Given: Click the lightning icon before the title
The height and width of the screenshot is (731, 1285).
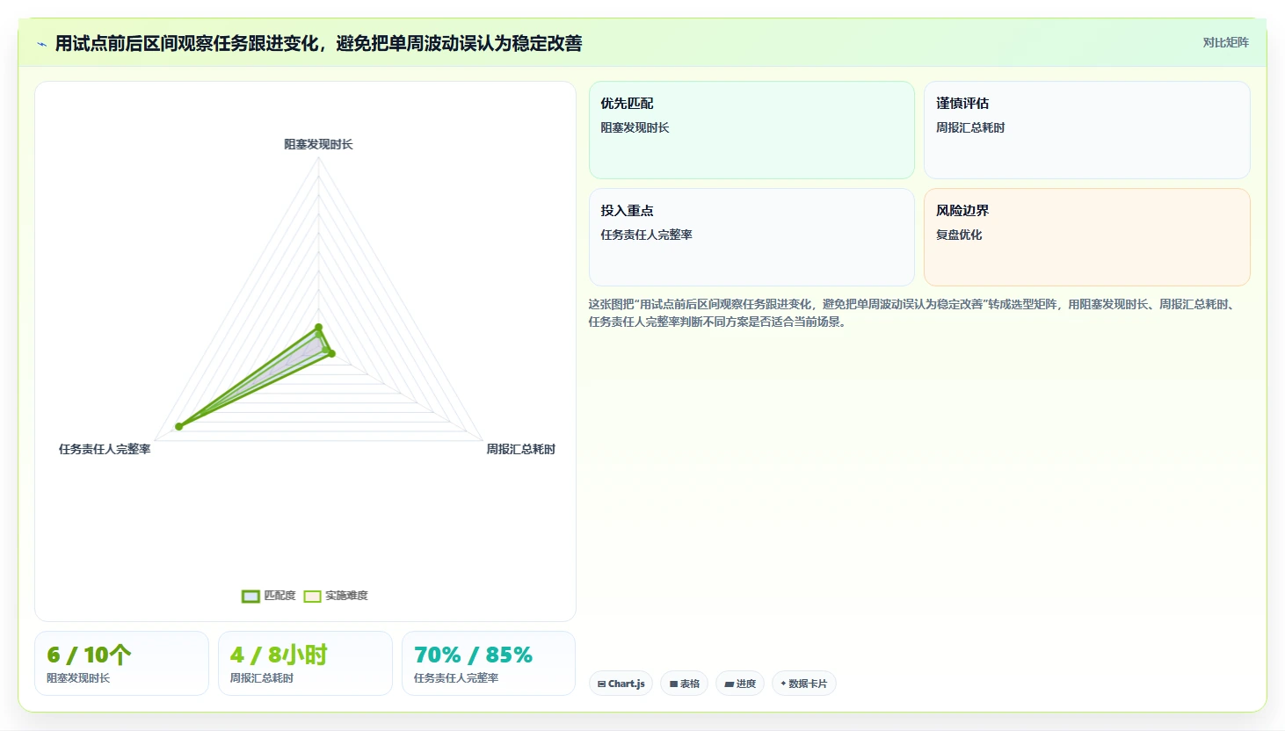Looking at the screenshot, I should click(x=41, y=44).
